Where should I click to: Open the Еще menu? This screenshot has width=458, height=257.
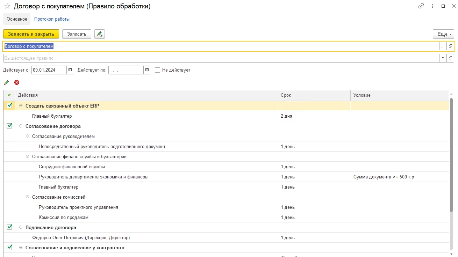tap(443, 34)
